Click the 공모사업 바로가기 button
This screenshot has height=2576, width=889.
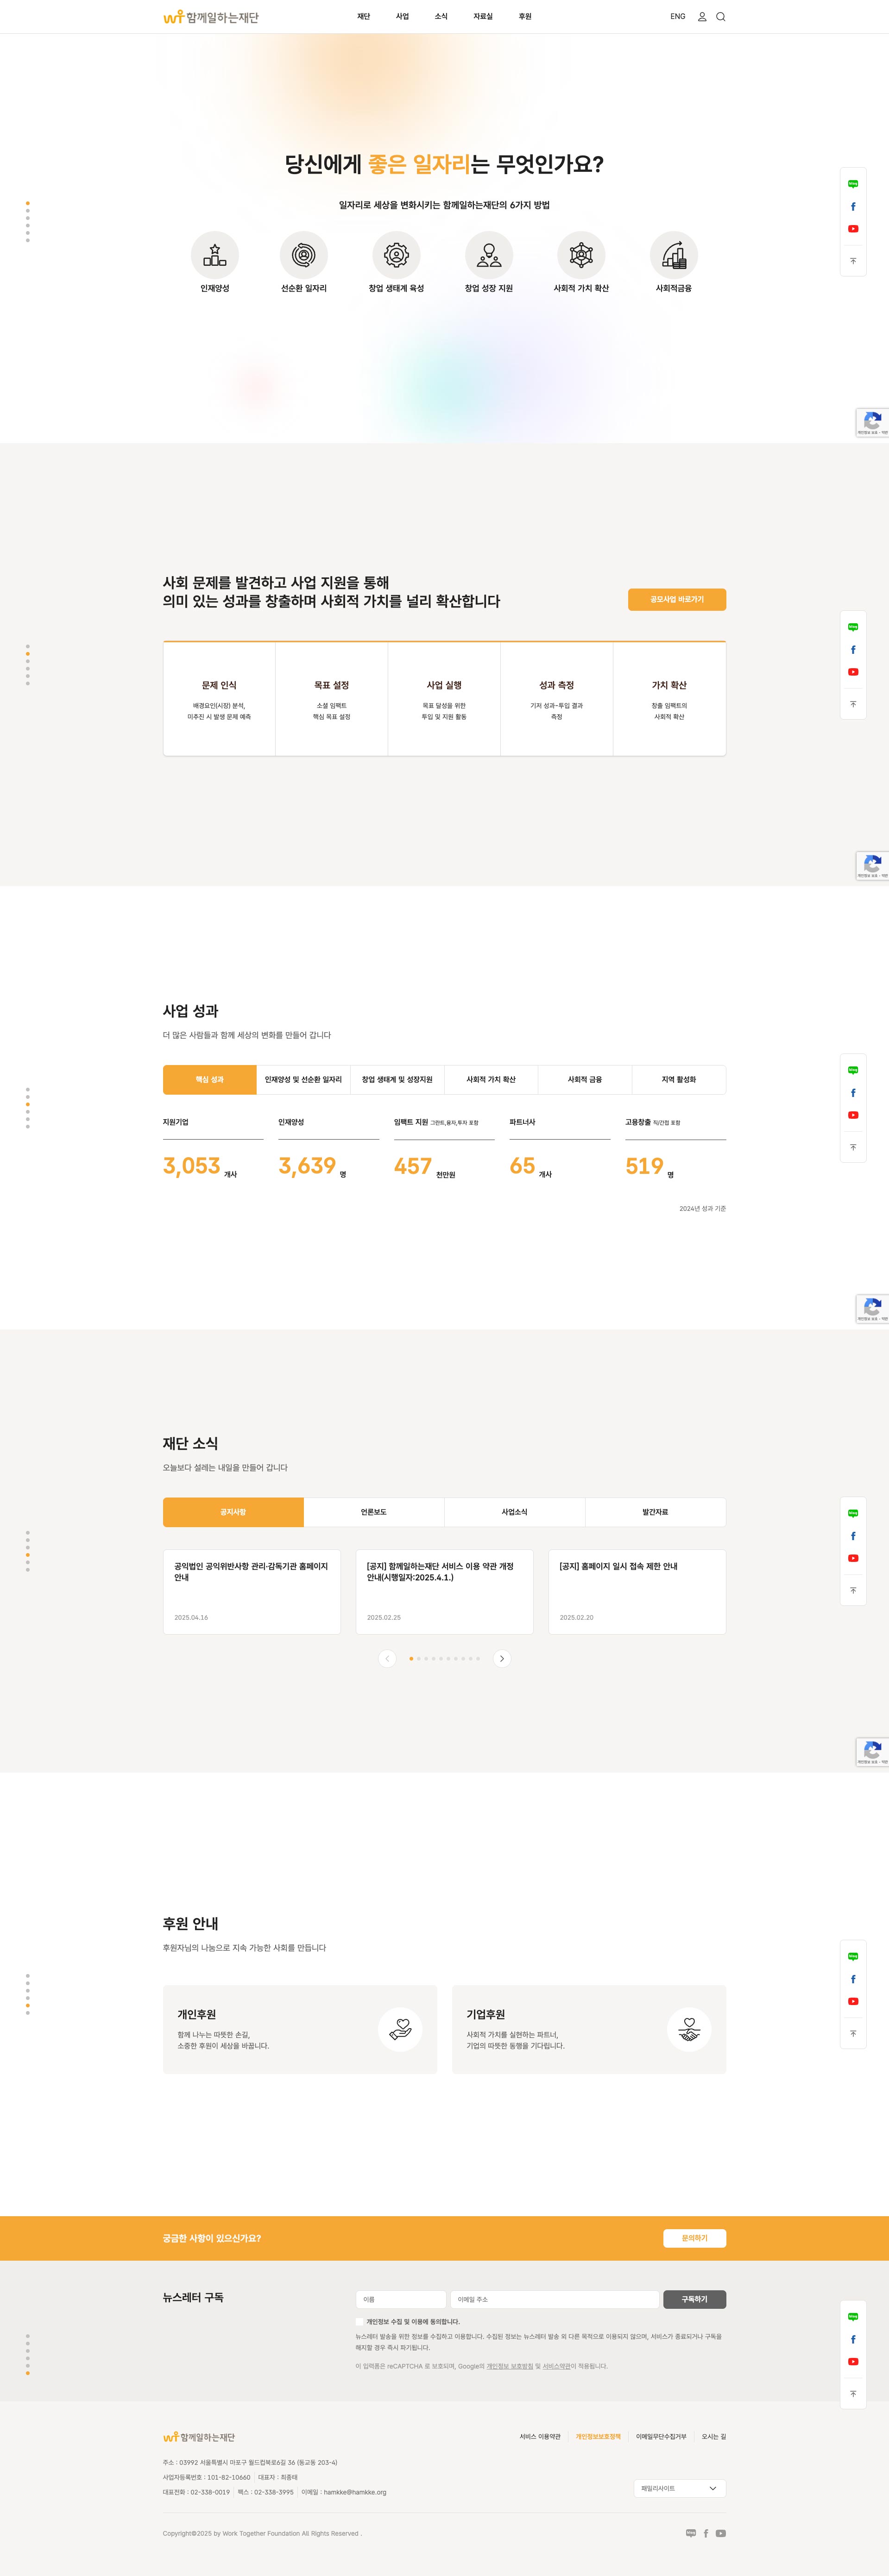pos(677,599)
